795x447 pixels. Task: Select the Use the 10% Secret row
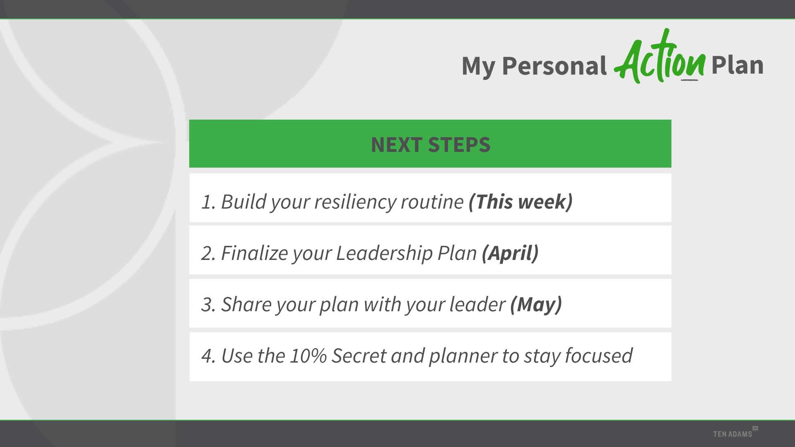pyautogui.click(x=430, y=357)
